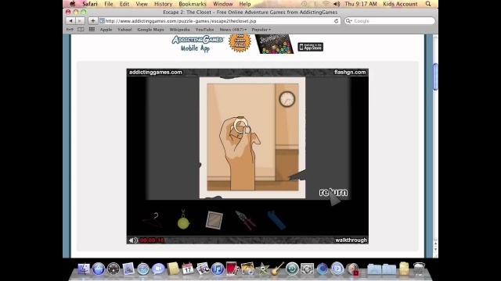Open the Help menu
The width and height of the screenshot is (501, 281).
click(x=245, y=4)
